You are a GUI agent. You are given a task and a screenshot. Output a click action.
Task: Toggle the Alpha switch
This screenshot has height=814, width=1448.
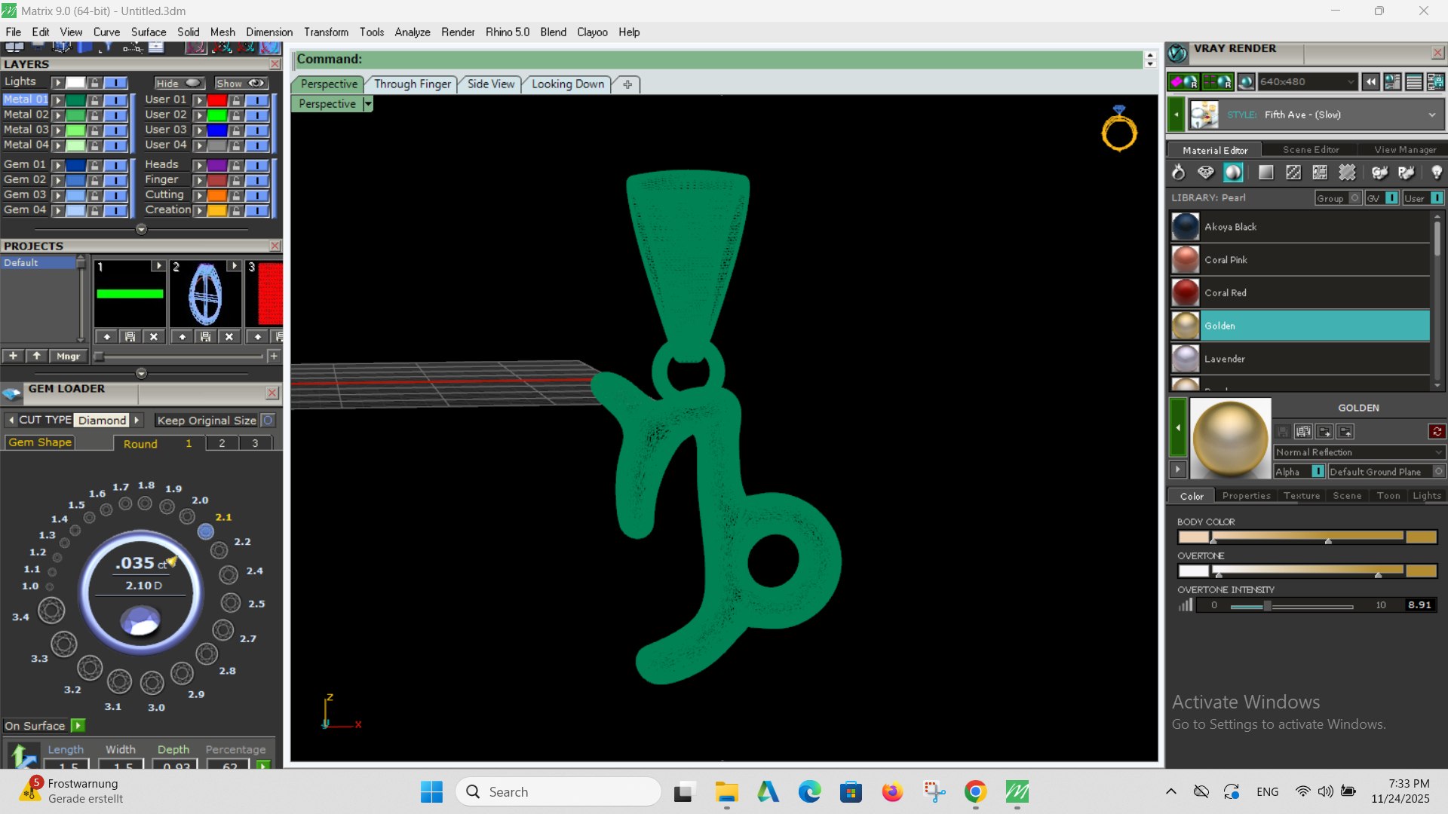1318,471
